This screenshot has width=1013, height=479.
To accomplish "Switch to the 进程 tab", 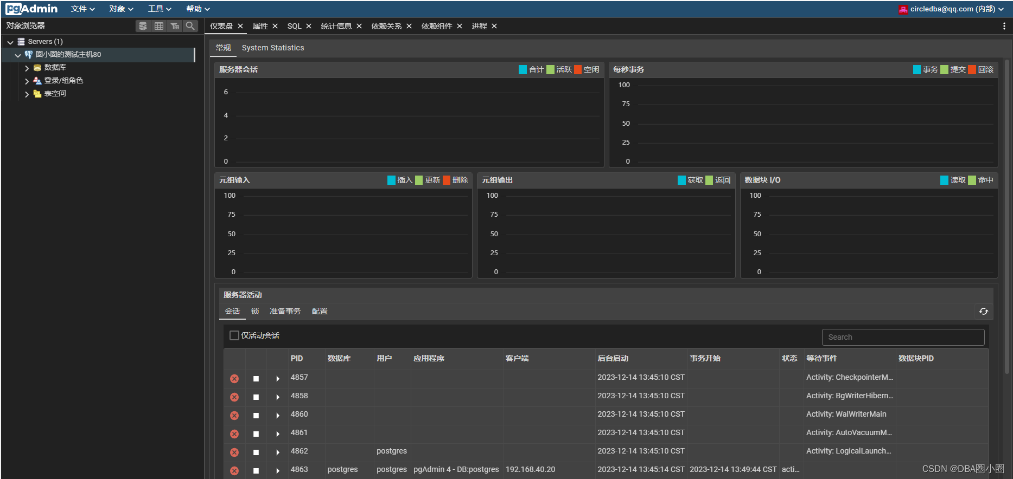I will [479, 26].
